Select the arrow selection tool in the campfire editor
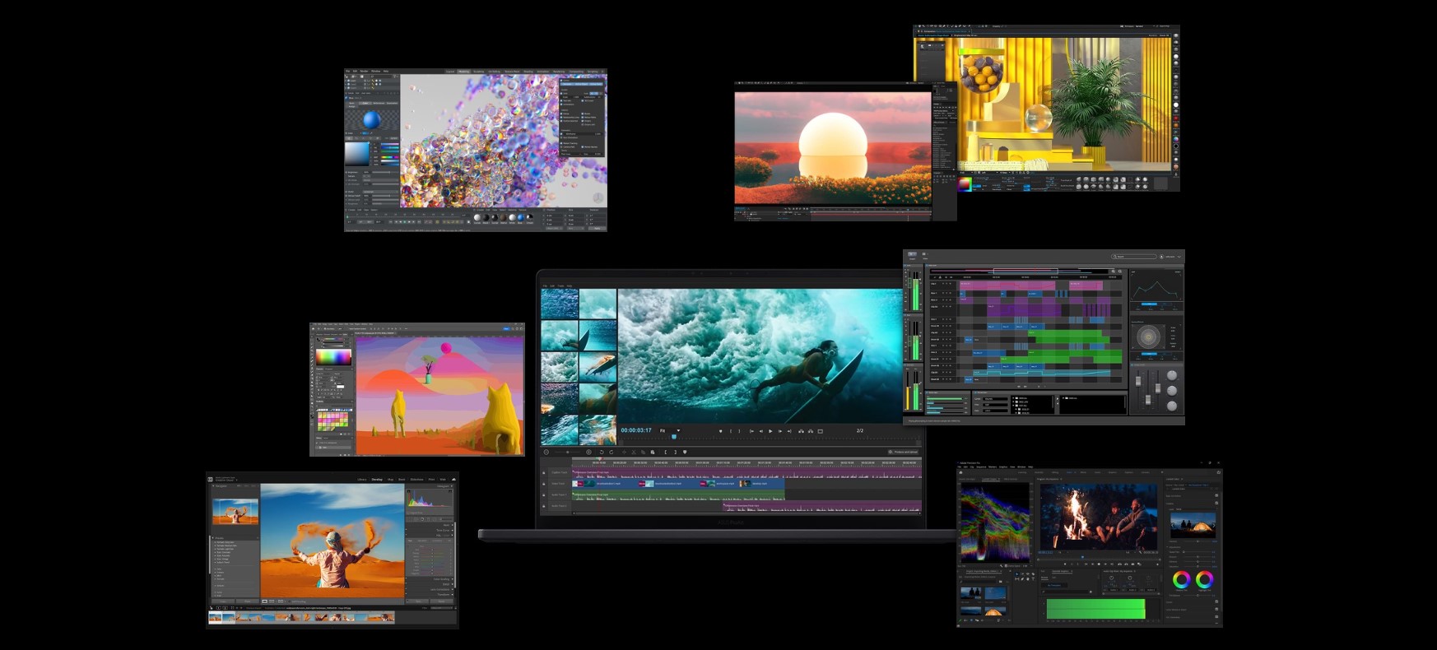 tap(1017, 573)
